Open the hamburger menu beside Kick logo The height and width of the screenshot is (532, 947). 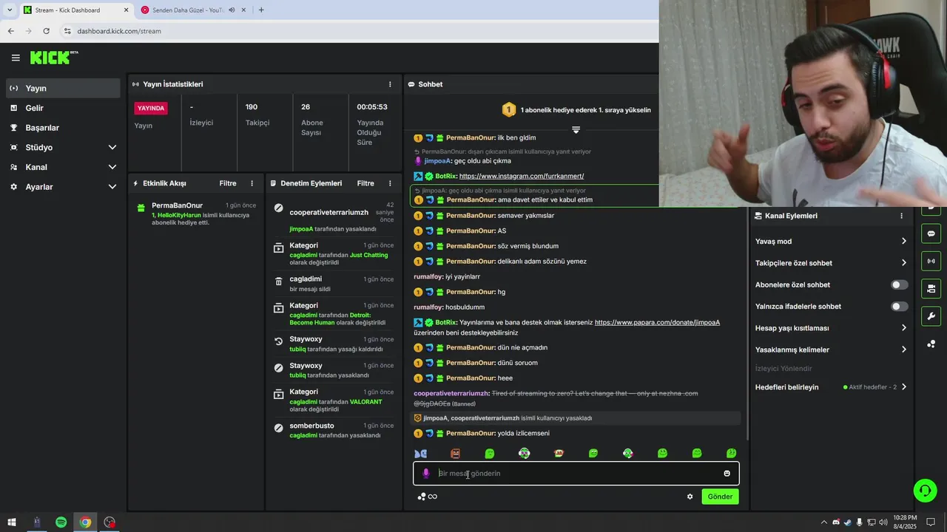pyautogui.click(x=16, y=58)
